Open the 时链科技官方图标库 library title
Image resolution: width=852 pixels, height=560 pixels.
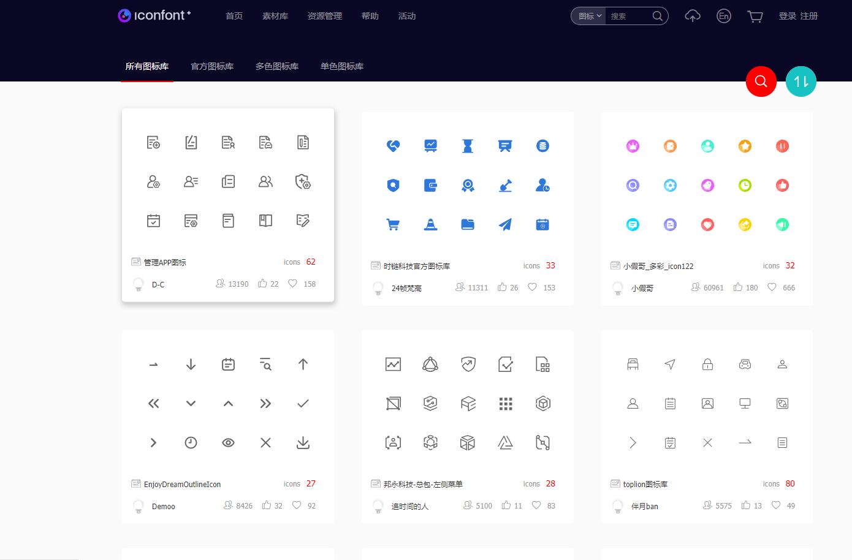pyautogui.click(x=416, y=266)
